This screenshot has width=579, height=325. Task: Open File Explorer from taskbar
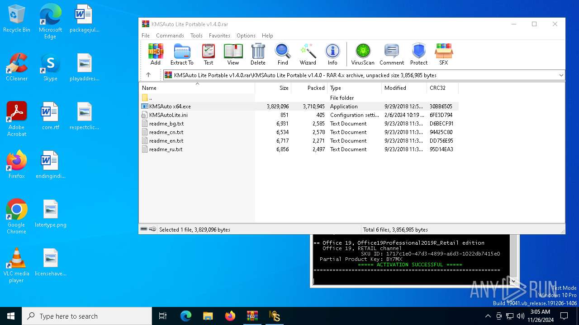coord(208,316)
